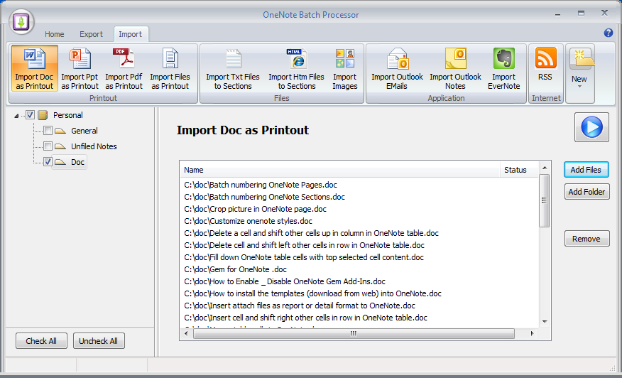The width and height of the screenshot is (622, 378).
Task: Select 'Insert cell and shift right other cells' file
Action: click(306, 318)
